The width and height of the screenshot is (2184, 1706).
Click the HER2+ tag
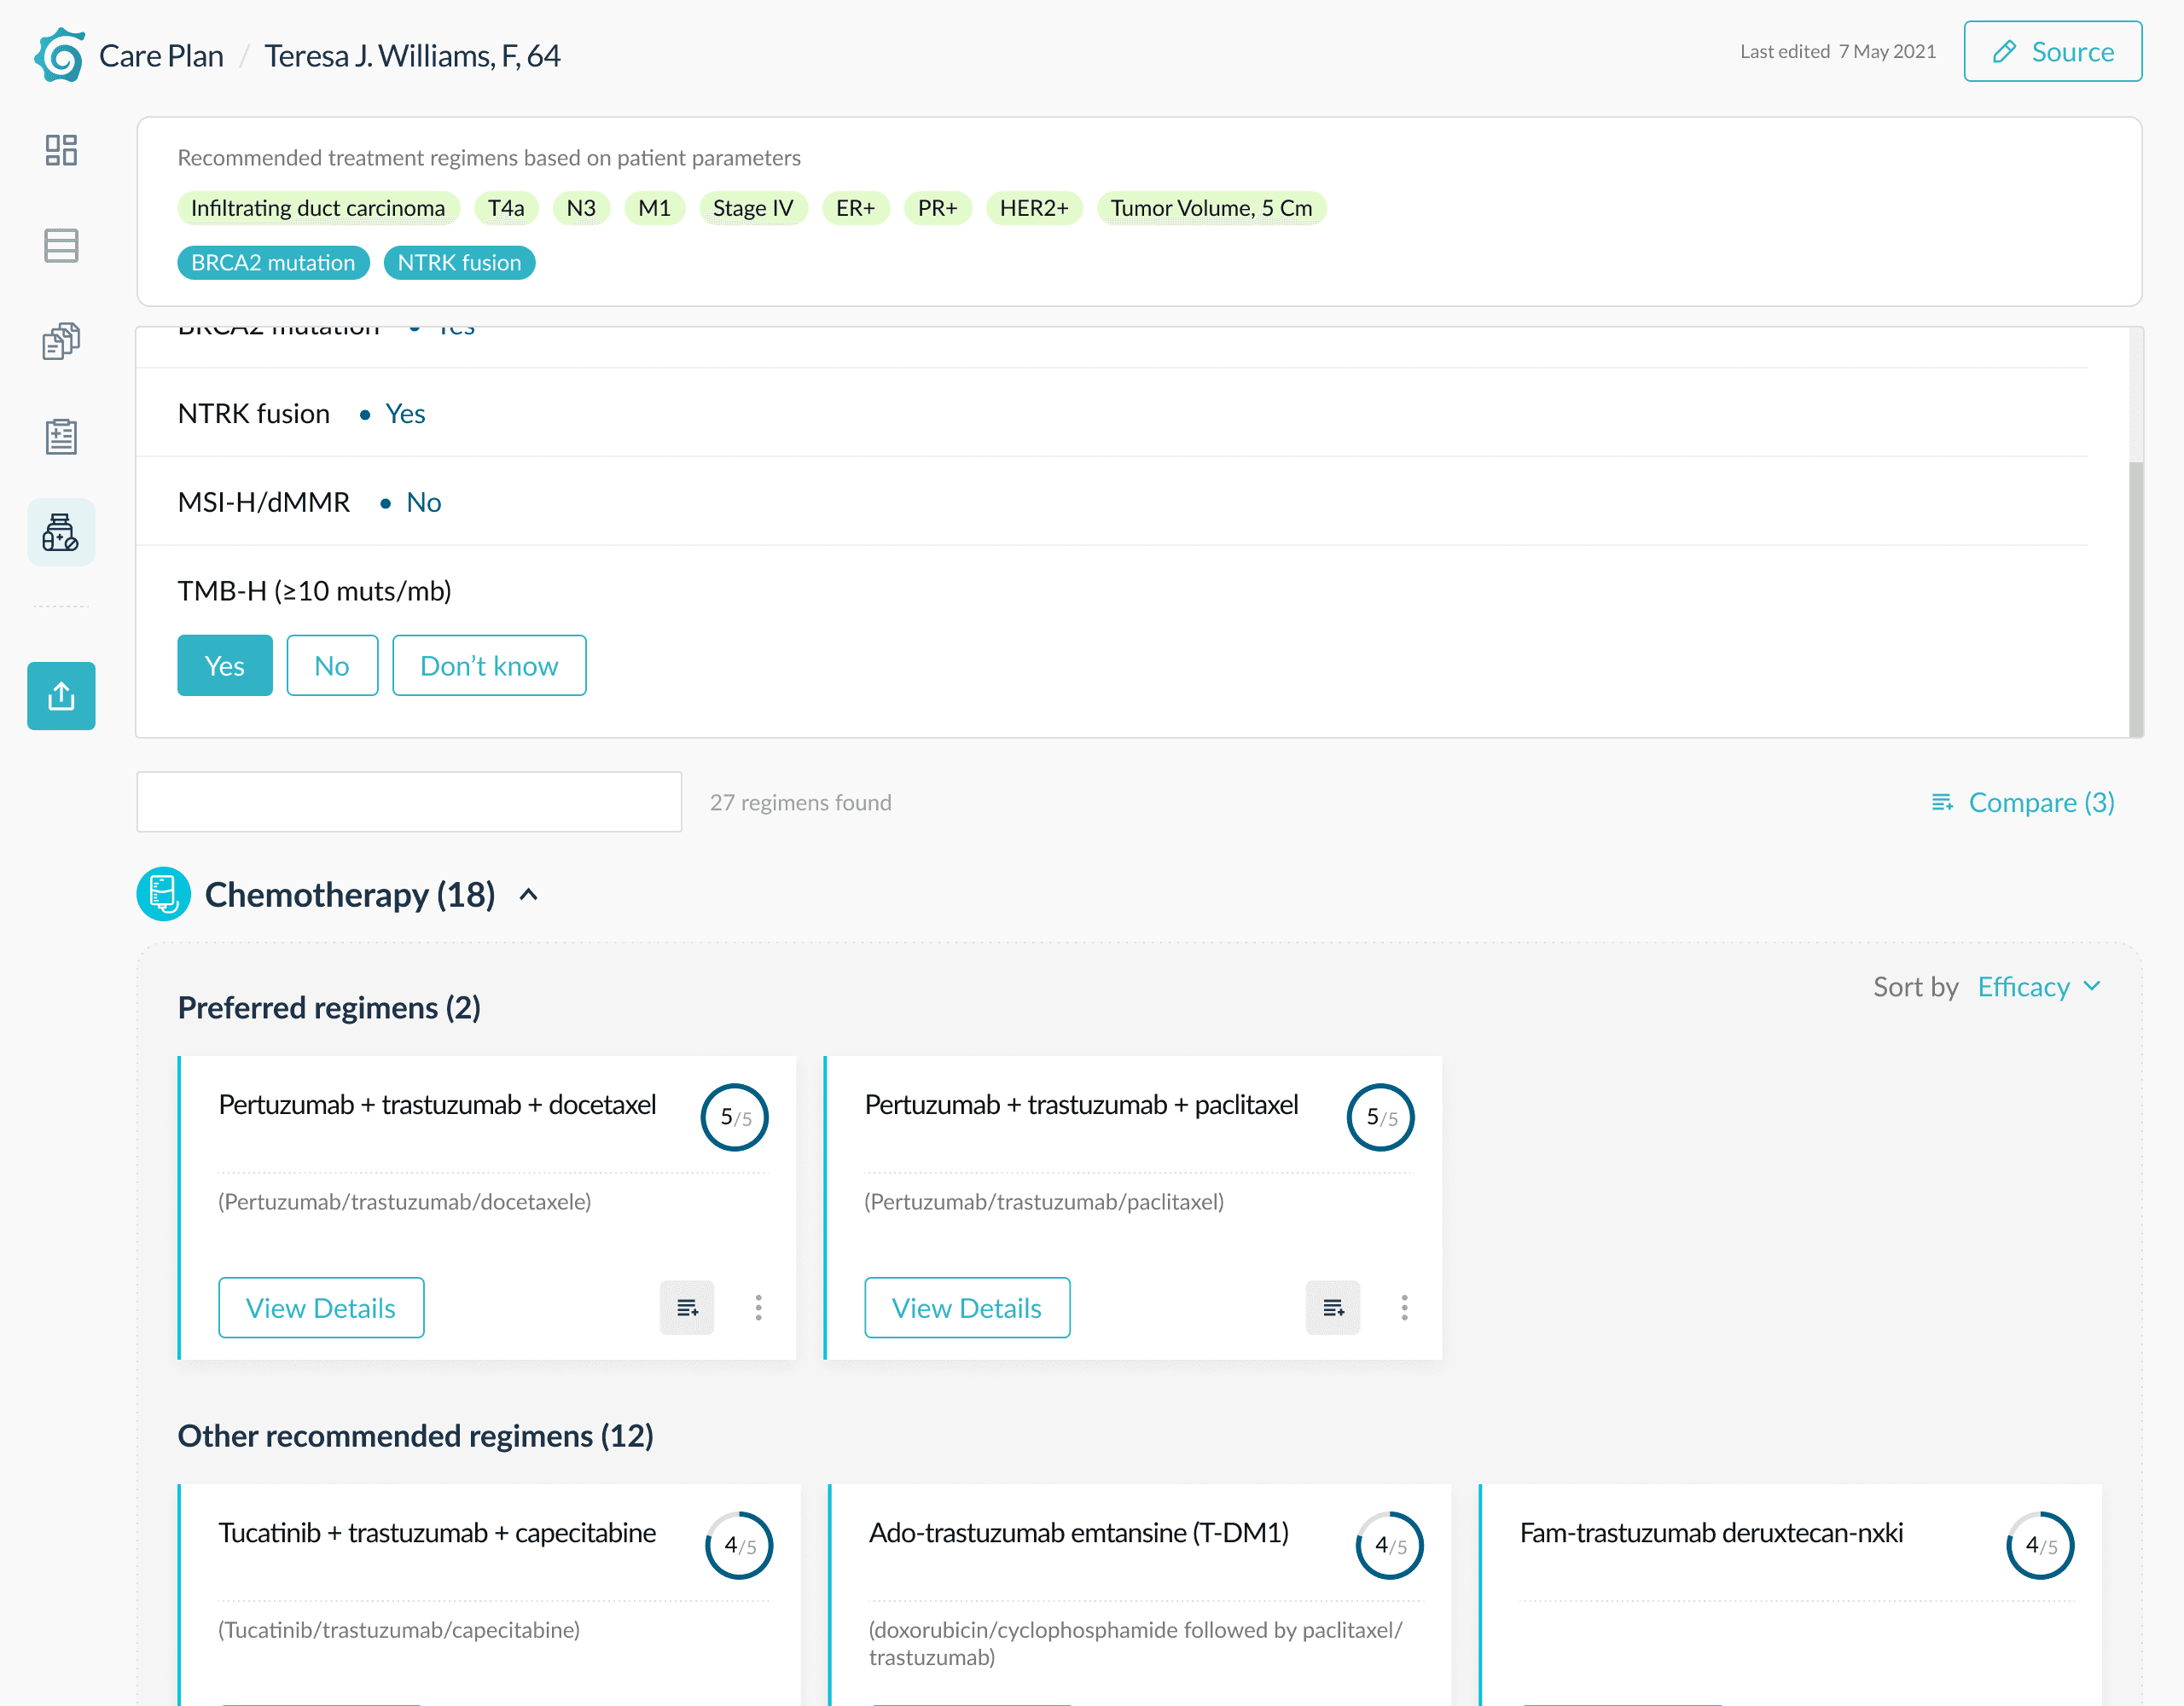coord(1034,208)
